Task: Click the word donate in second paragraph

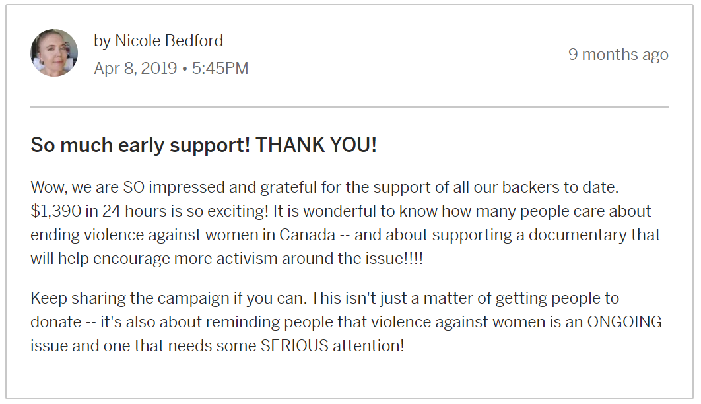Action: (x=56, y=321)
